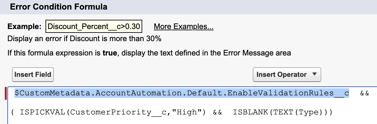Click the && between ISPICKVAL and ISBLANK
The height and width of the screenshot is (124, 377).
point(217,112)
